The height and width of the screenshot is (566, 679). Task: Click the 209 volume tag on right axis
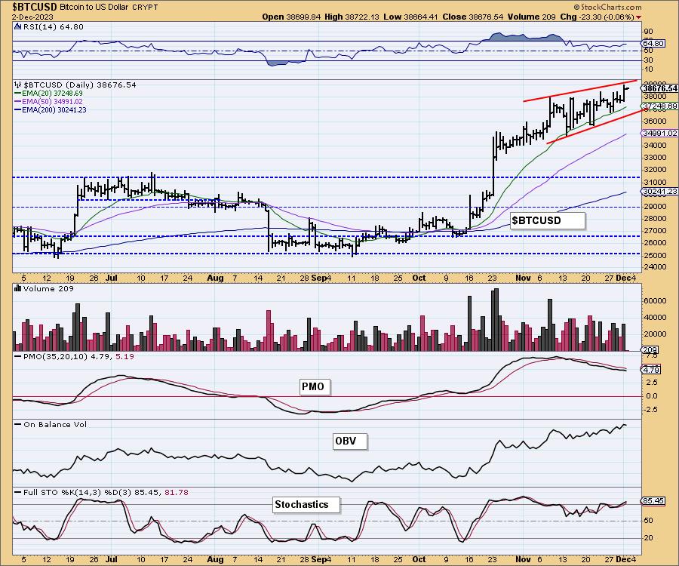651,349
